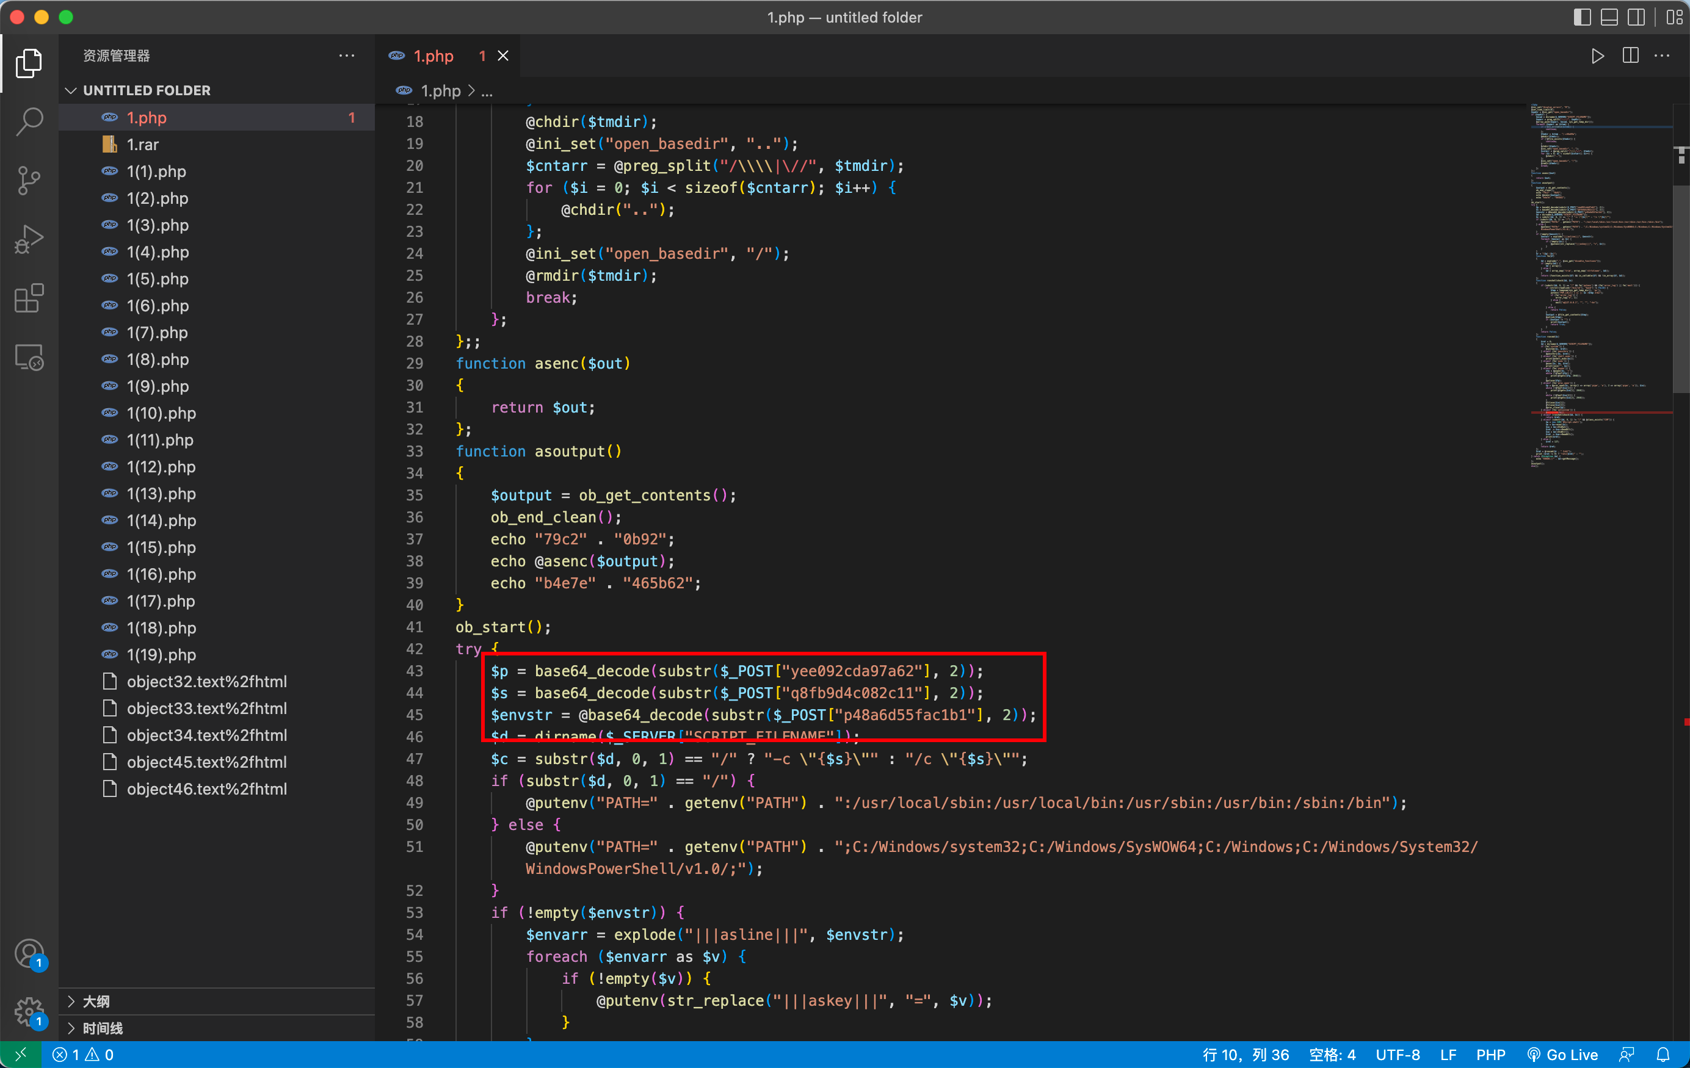Place cursor on ob_start(); line

502,627
